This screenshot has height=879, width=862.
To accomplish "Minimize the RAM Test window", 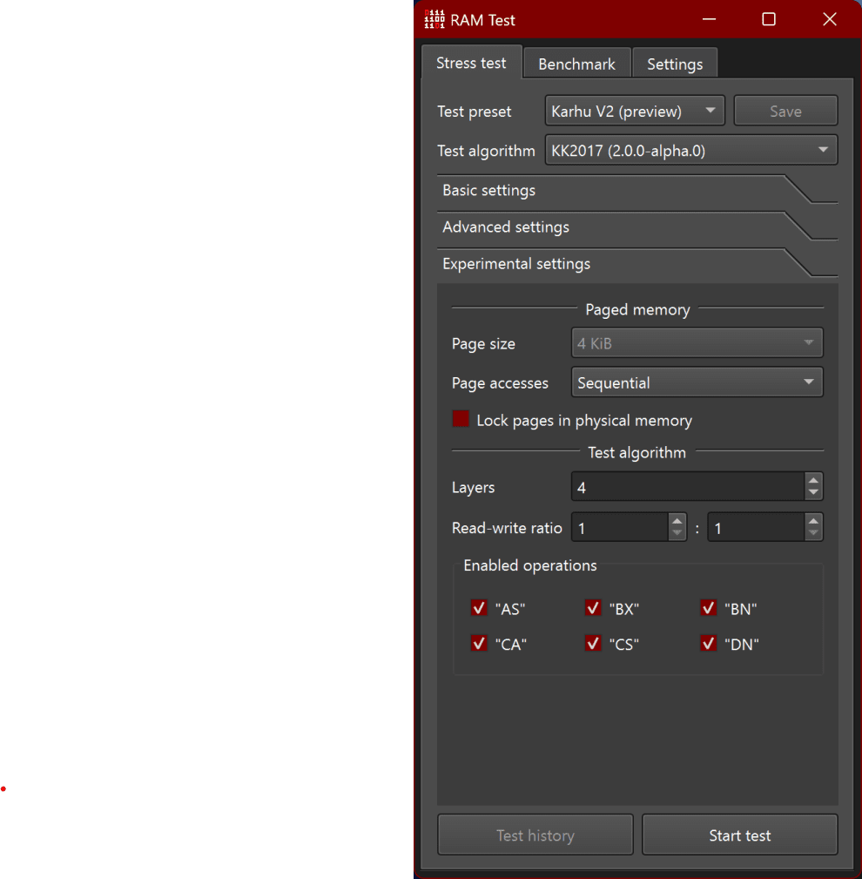I will pyautogui.click(x=709, y=20).
